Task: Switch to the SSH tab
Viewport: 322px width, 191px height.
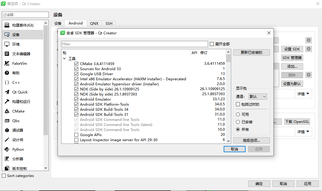Action: (109, 23)
